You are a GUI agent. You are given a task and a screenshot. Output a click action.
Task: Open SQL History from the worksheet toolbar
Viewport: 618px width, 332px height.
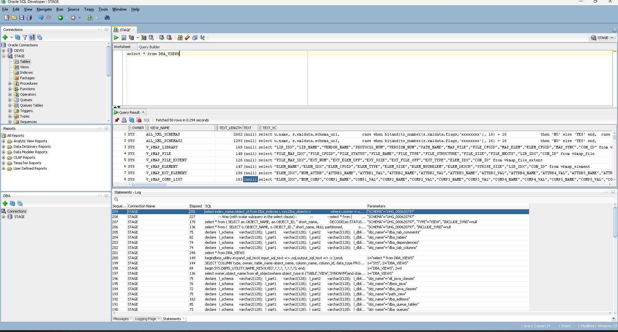pos(195,38)
